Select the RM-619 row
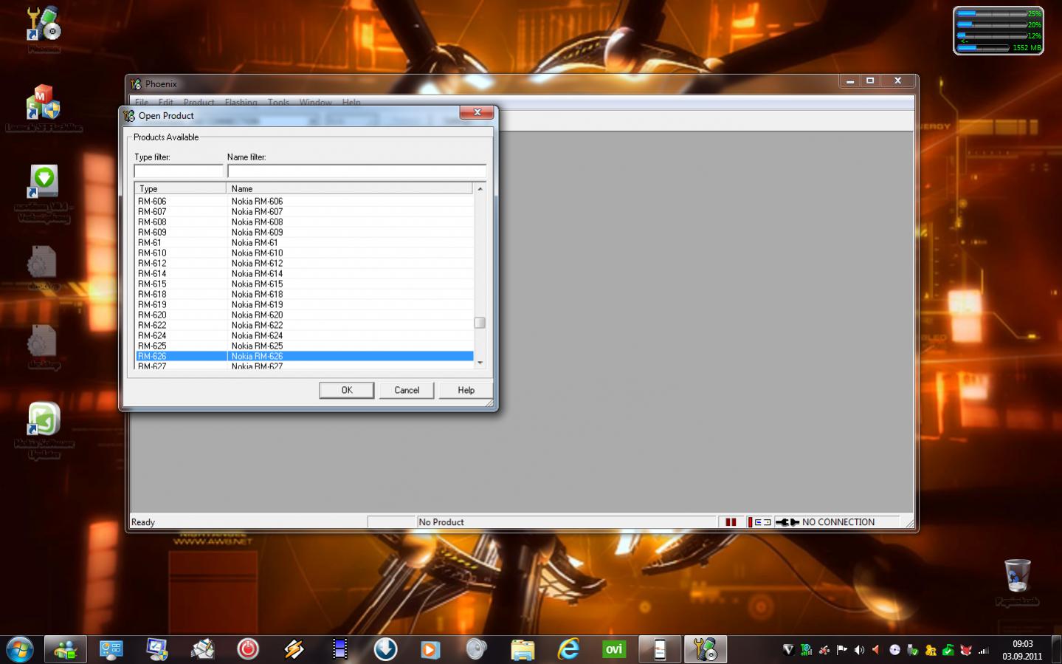1062x664 pixels. tap(304, 304)
